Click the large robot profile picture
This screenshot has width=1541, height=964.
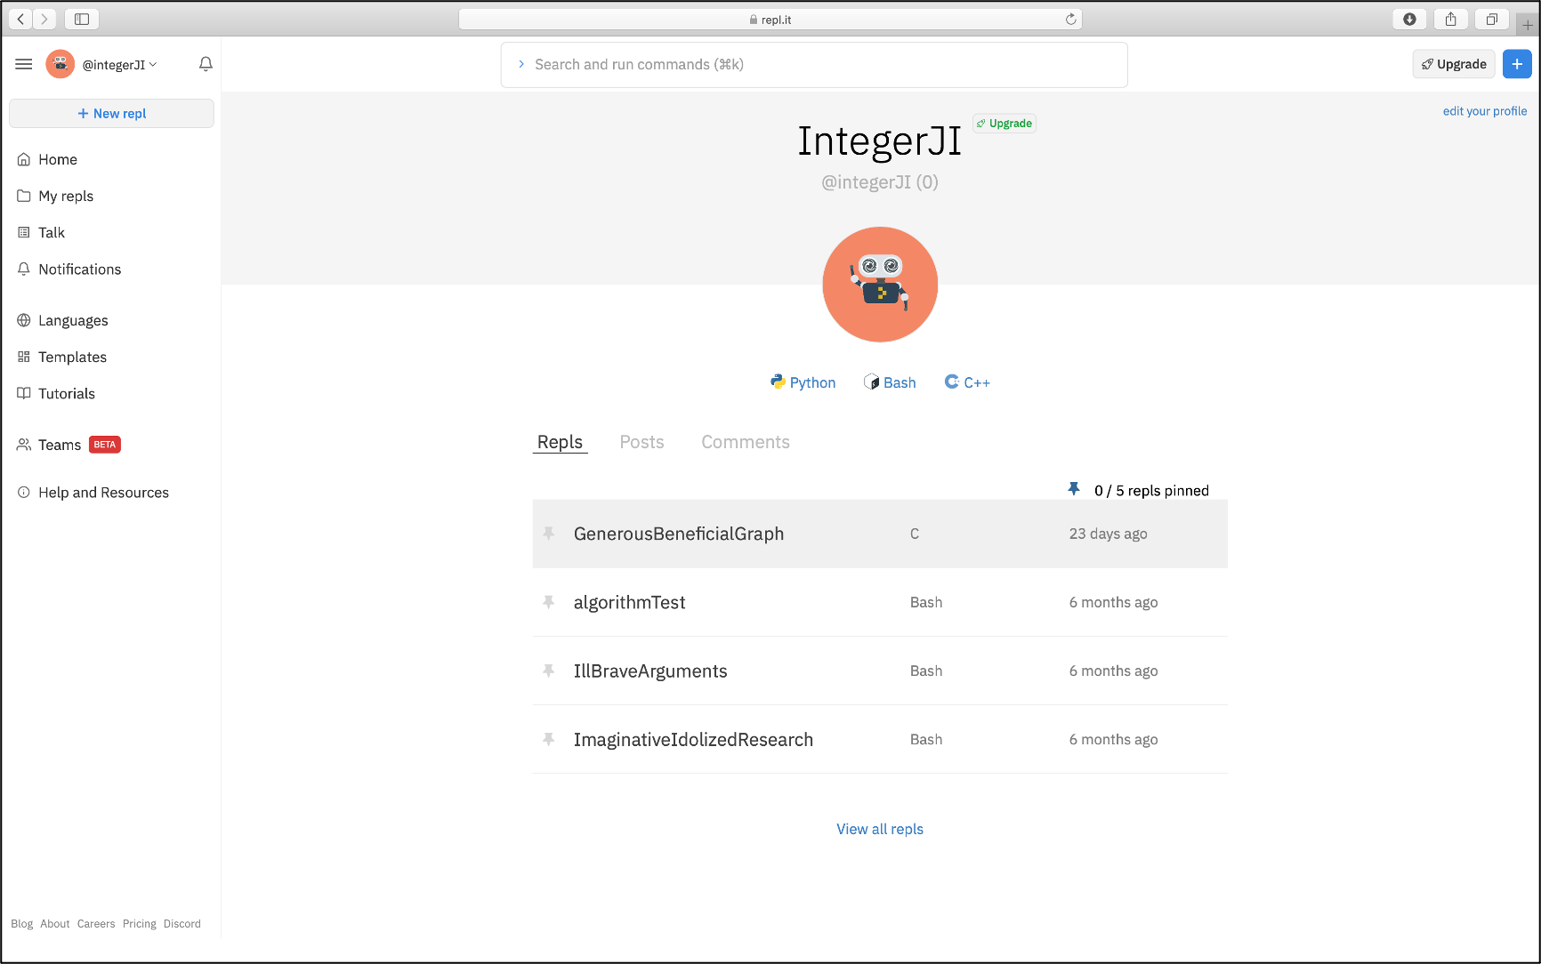tap(880, 285)
